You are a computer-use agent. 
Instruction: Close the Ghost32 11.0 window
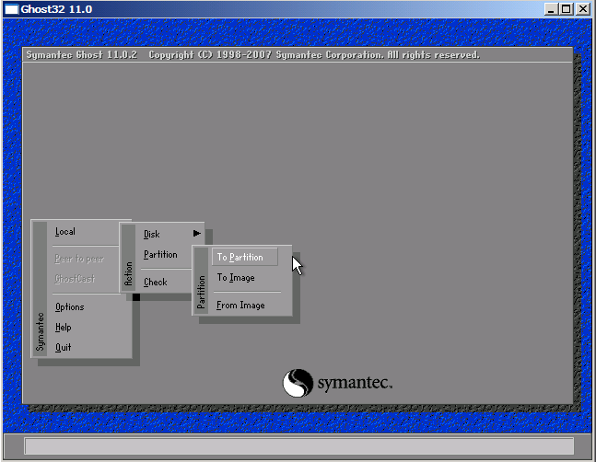[583, 9]
